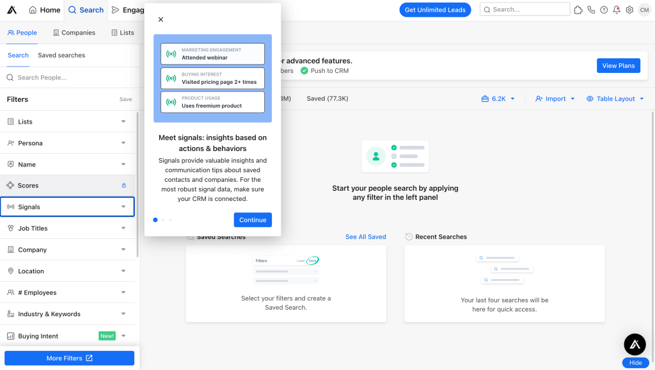
Task: Expand the Location filter arrow
Action: tap(123, 271)
